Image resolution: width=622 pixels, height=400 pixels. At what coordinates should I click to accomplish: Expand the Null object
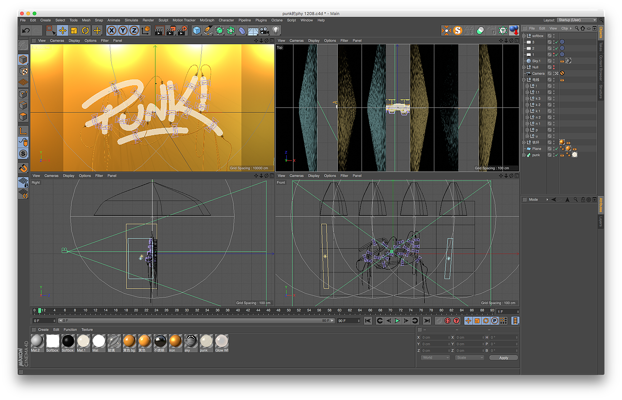pyautogui.click(x=524, y=67)
